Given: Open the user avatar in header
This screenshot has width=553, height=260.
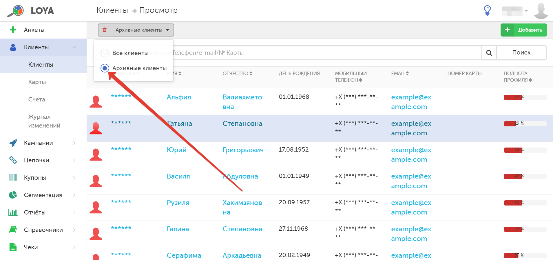Looking at the screenshot, I should click(x=541, y=11).
